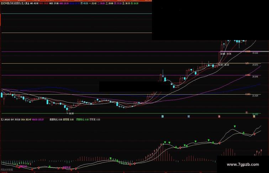Click the DIF: 353.00 readout
This screenshot has width=269, height=173.
click(16, 120)
